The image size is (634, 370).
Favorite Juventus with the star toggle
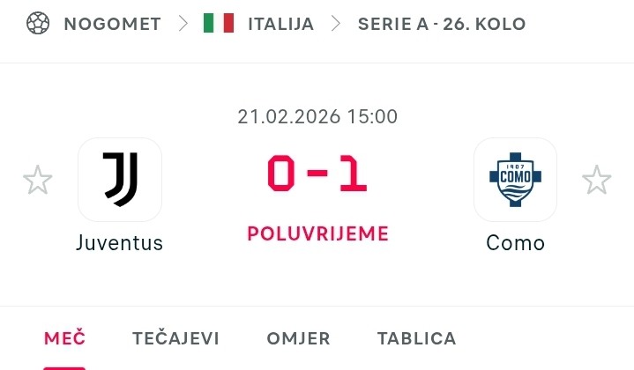coord(38,181)
